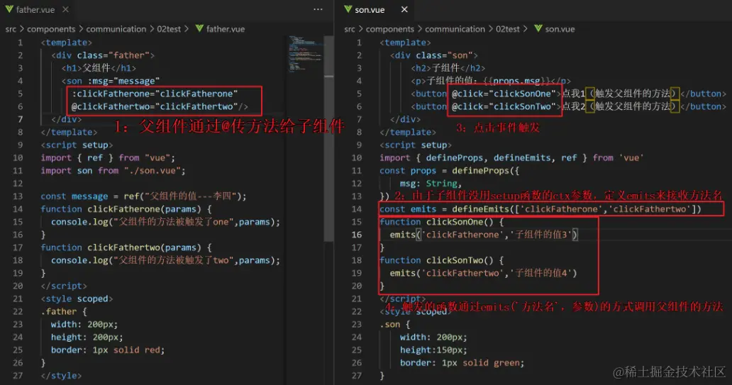Screen dimensions: 732x385
Task: Click "emits('clickFatherone'" call in son.vue
Action: [x=484, y=235]
